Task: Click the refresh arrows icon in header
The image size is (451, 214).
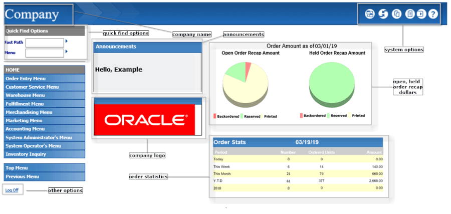Action: coord(383,14)
